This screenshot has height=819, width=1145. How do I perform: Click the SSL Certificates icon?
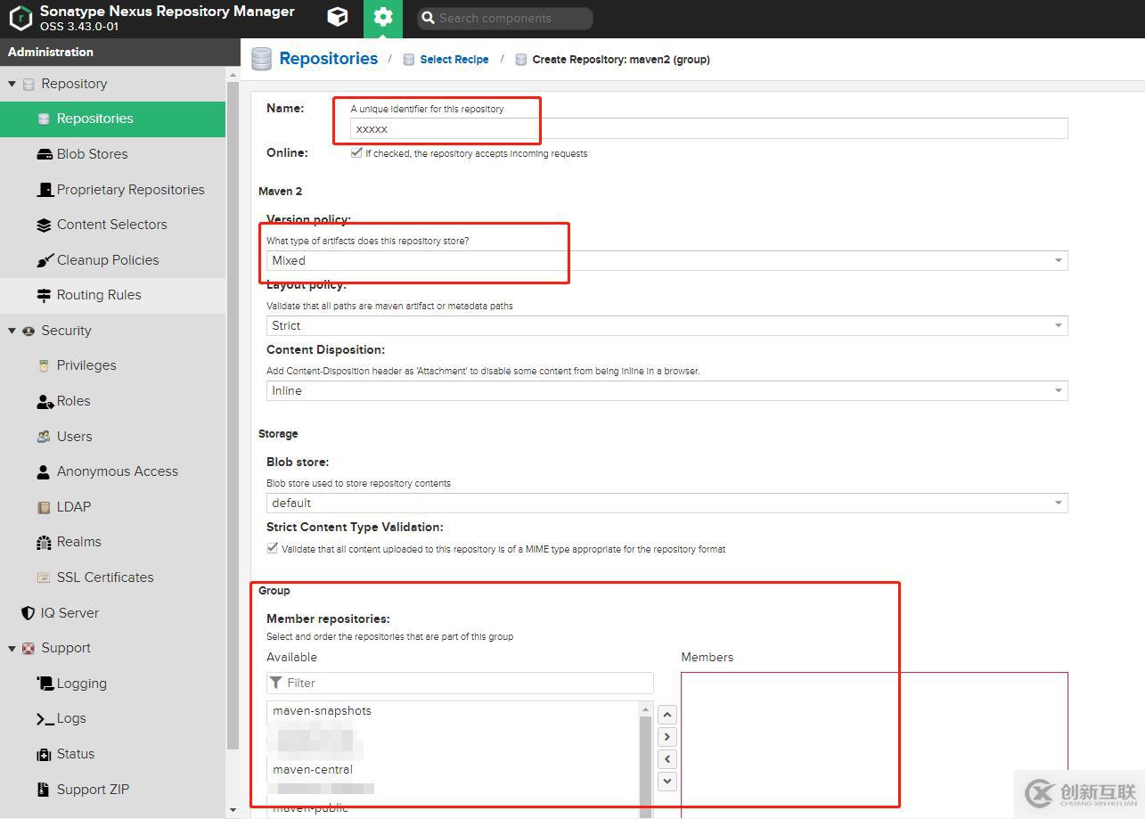click(44, 577)
